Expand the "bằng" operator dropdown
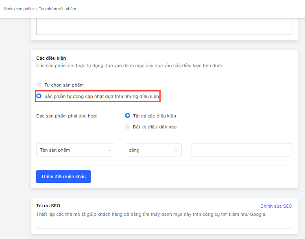 click(x=153, y=150)
